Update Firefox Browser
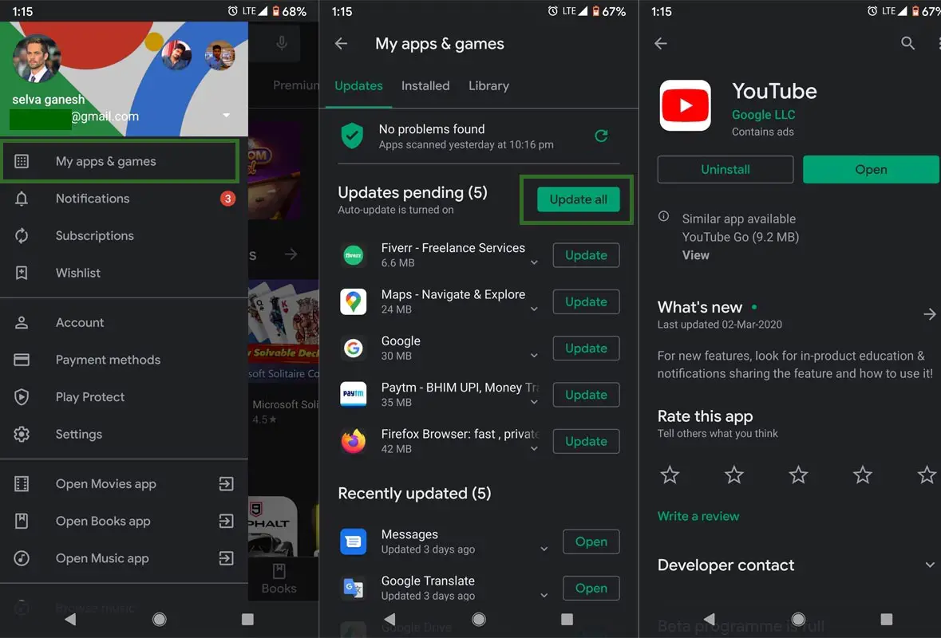This screenshot has width=941, height=638. (586, 441)
